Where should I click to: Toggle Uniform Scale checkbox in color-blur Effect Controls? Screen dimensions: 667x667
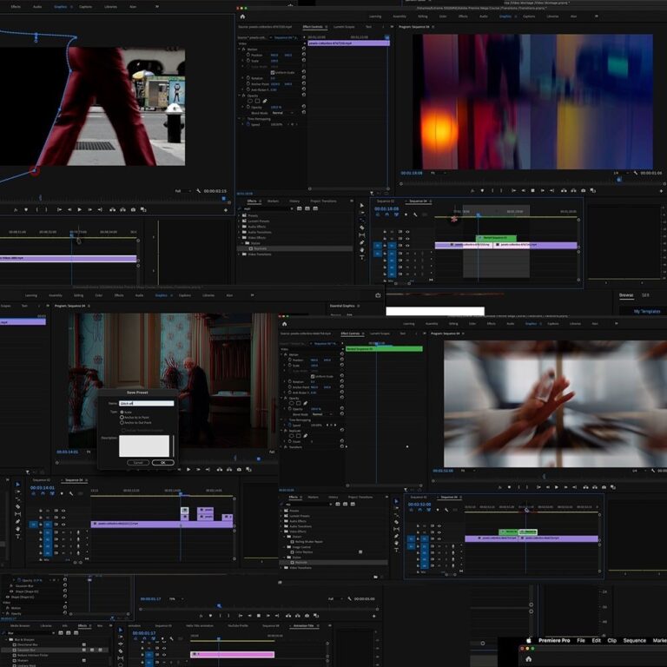272,73
